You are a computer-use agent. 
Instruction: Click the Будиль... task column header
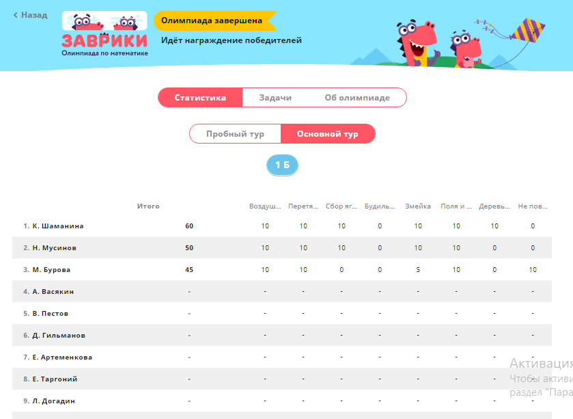click(380, 206)
